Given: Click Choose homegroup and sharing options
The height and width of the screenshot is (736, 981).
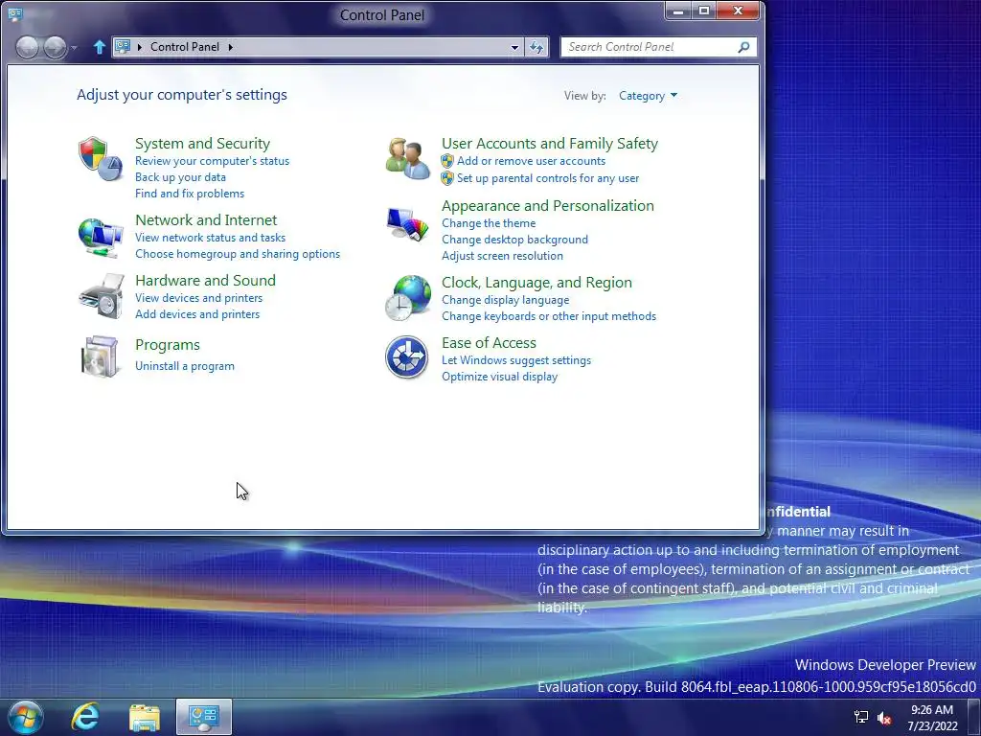Looking at the screenshot, I should 238,253.
